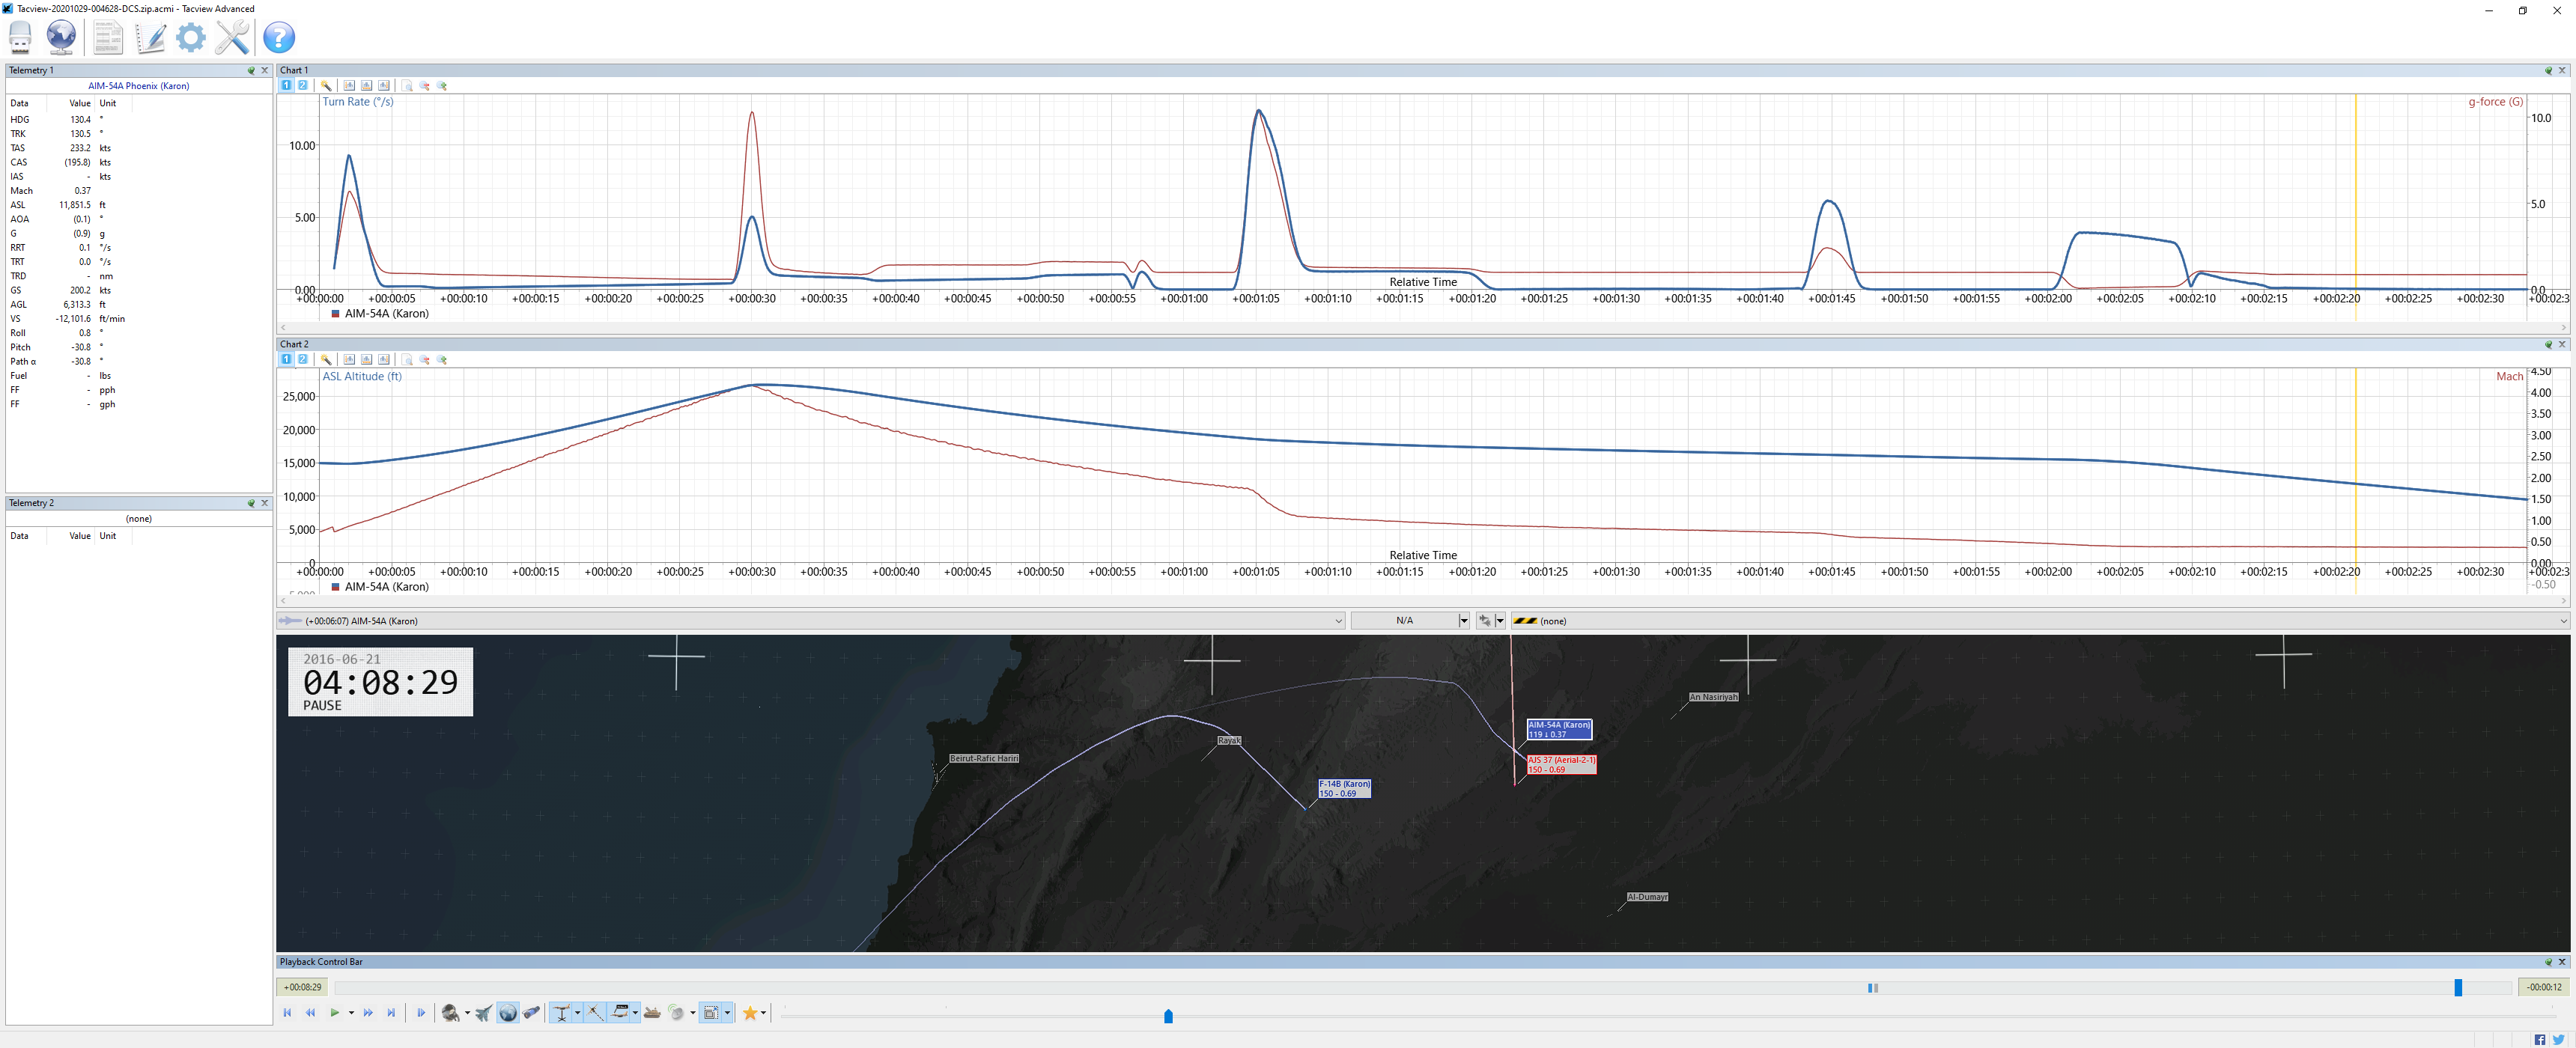
Task: Toggle series 2 button in Chart 1
Action: pyautogui.click(x=303, y=86)
